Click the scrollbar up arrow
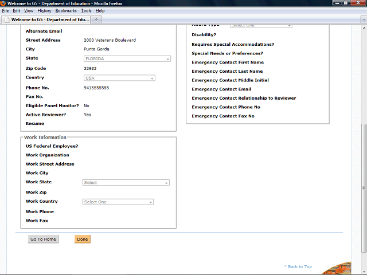 pyautogui.click(x=364, y=28)
